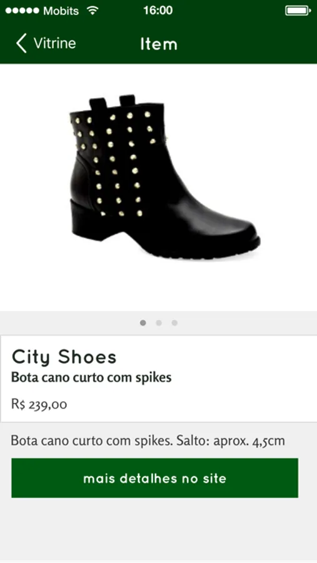Viewport: 317px width, 563px height.
Task: Tap the Wi-Fi status icon
Action: [93, 11]
